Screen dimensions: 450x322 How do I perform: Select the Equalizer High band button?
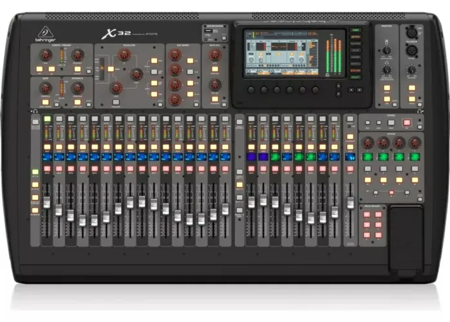(154, 61)
